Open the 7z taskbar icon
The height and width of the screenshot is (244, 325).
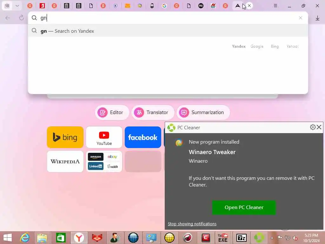[x=241, y=238]
